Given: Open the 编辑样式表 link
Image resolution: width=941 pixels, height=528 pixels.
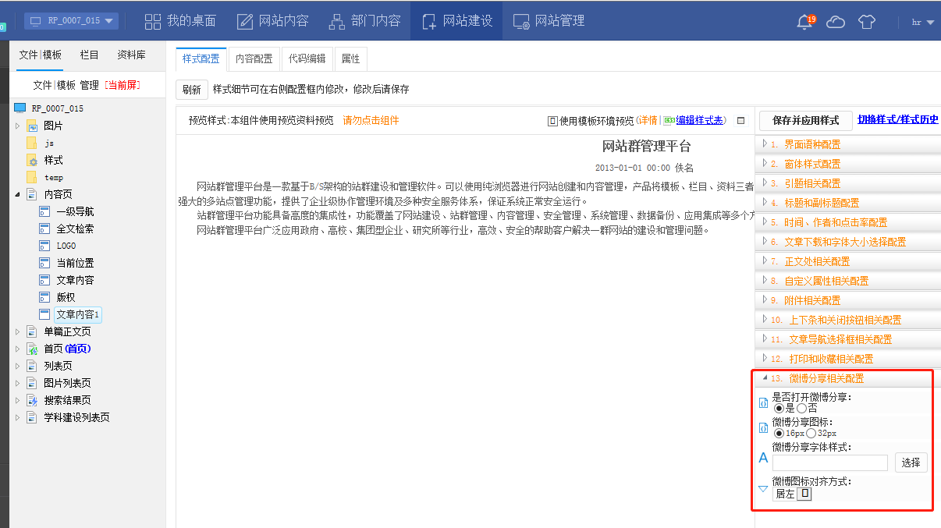Looking at the screenshot, I should coord(700,120).
